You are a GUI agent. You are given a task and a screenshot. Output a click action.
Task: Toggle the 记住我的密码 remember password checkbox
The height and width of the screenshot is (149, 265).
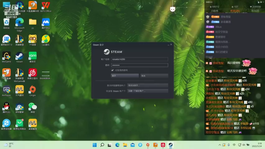[x=112, y=70]
